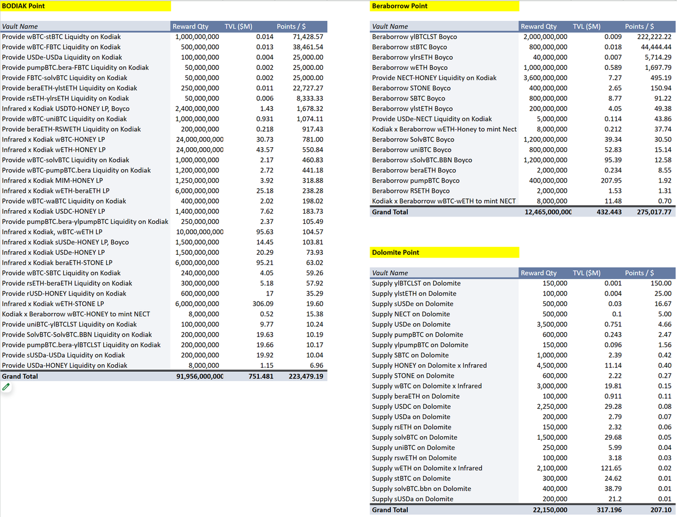The image size is (677, 517).
Task: Click the 222,222.22 points value
Action: click(654, 37)
